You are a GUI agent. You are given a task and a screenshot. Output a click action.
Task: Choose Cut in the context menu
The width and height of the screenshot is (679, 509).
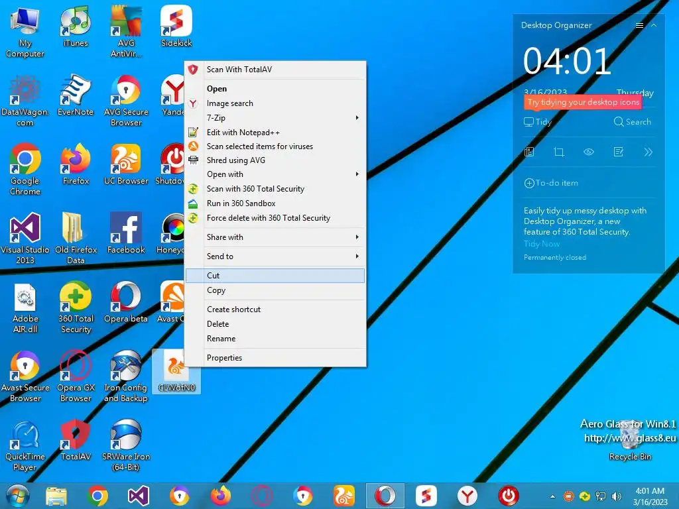pos(275,276)
